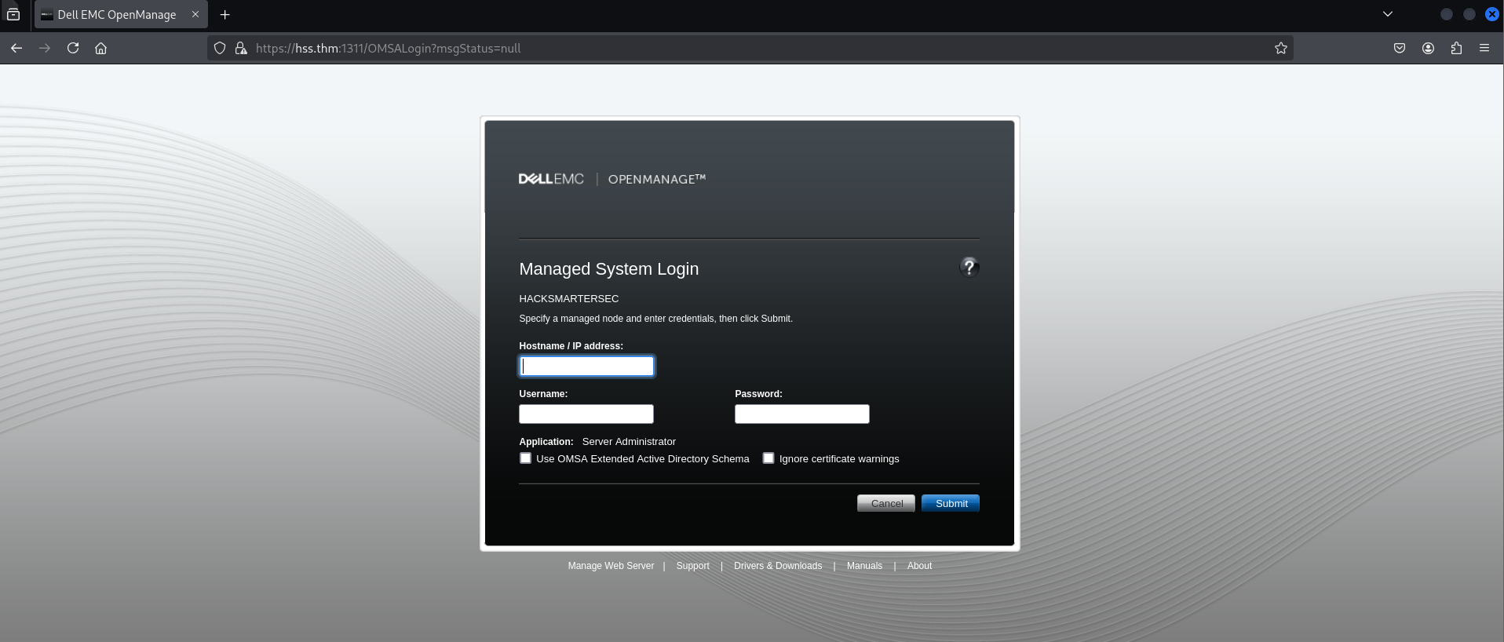Screen dimensions: 1504x642
Task: Open a new browser tab
Action: click(x=225, y=14)
